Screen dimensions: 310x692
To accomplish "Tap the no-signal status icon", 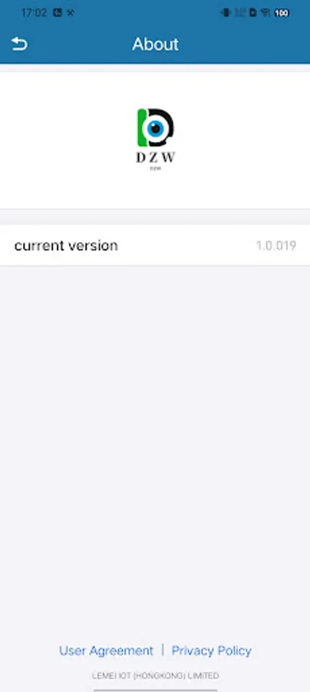I will click(240, 13).
